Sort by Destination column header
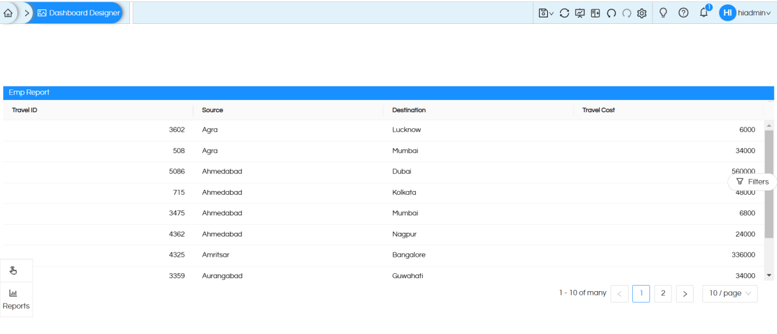 [409, 110]
